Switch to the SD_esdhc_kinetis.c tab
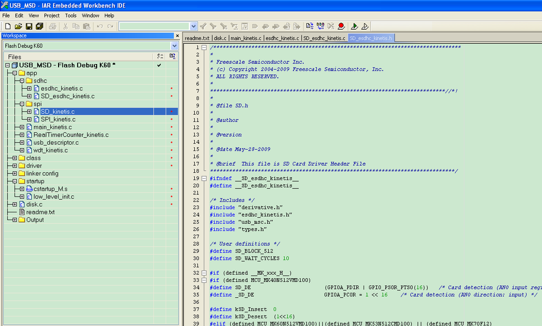This screenshot has height=326, width=542. tap(324, 38)
